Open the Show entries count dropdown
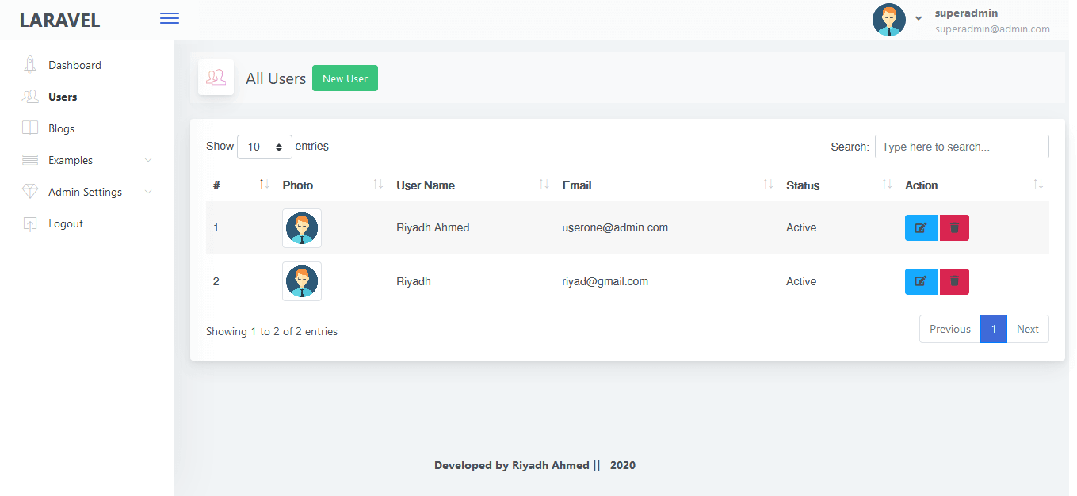 coord(265,147)
